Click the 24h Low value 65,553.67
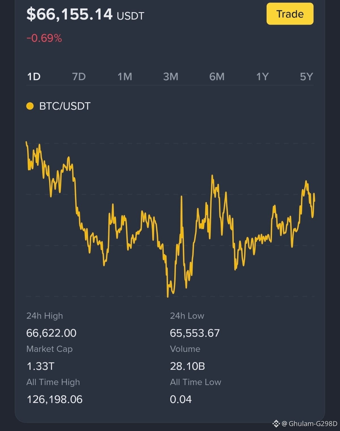 pos(195,333)
